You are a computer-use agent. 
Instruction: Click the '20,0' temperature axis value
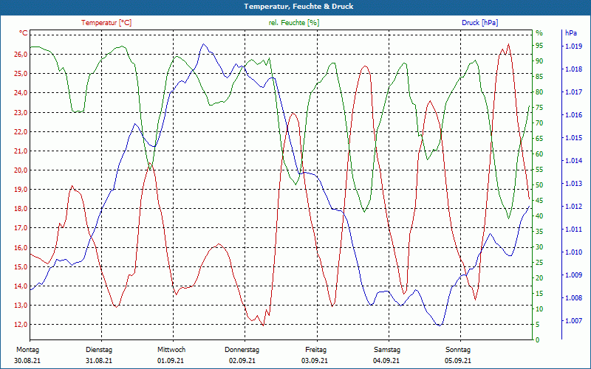coord(21,170)
